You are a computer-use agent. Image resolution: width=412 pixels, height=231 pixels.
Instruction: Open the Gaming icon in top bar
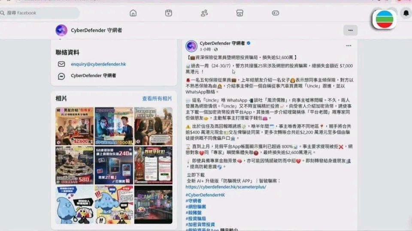point(276,13)
